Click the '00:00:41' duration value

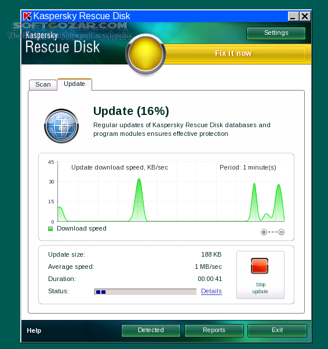pos(210,279)
